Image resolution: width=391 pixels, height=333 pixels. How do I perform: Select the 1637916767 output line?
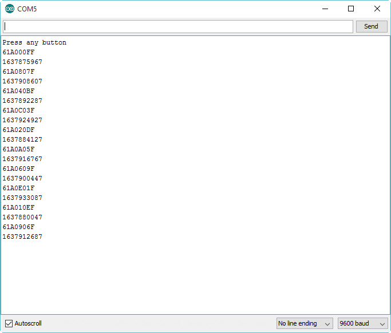pos(22,159)
